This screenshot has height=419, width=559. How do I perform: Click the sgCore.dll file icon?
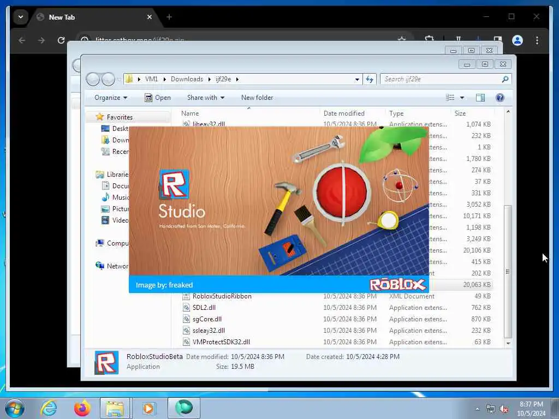(186, 319)
